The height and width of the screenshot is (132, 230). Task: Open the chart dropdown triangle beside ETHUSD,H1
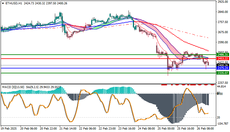pyautogui.click(x=3, y=3)
